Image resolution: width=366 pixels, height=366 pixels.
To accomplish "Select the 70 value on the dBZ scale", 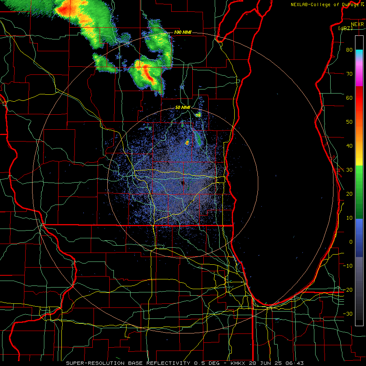I will pyautogui.click(x=349, y=74).
